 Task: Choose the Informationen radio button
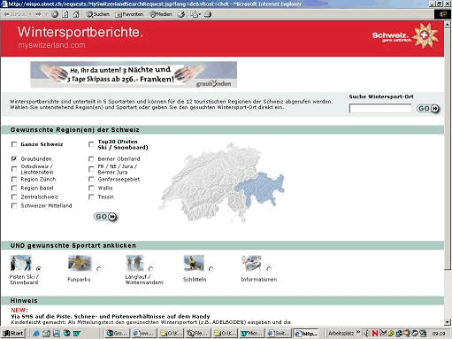click(x=269, y=269)
